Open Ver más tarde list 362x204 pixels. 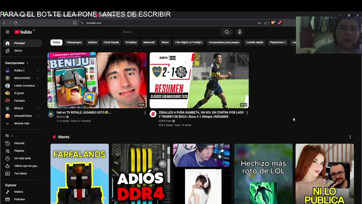click(x=22, y=158)
